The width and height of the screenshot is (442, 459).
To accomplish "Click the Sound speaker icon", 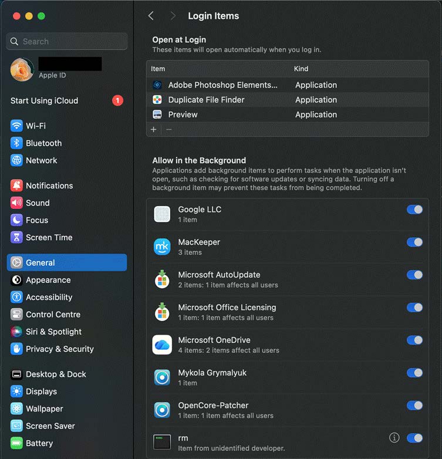I will (16, 203).
